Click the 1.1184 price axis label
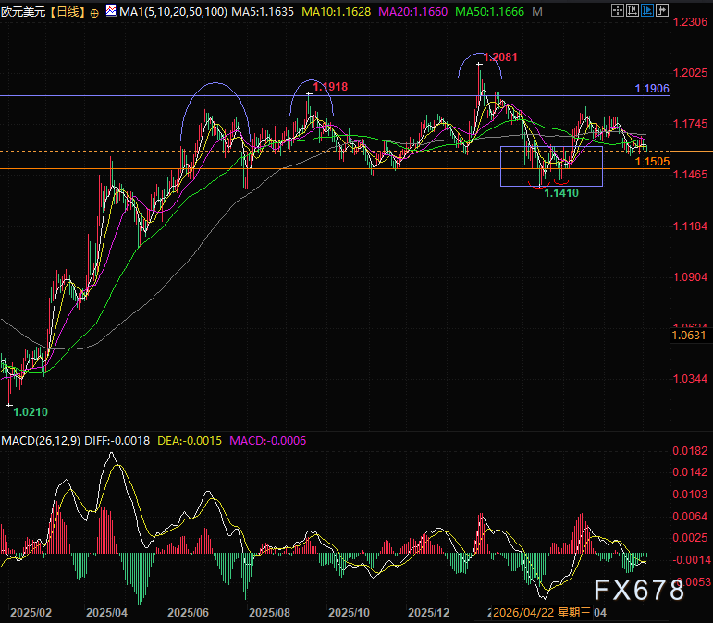The height and width of the screenshot is (623, 713). coord(690,226)
